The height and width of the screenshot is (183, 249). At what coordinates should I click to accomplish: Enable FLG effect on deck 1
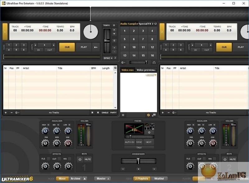click(49, 159)
